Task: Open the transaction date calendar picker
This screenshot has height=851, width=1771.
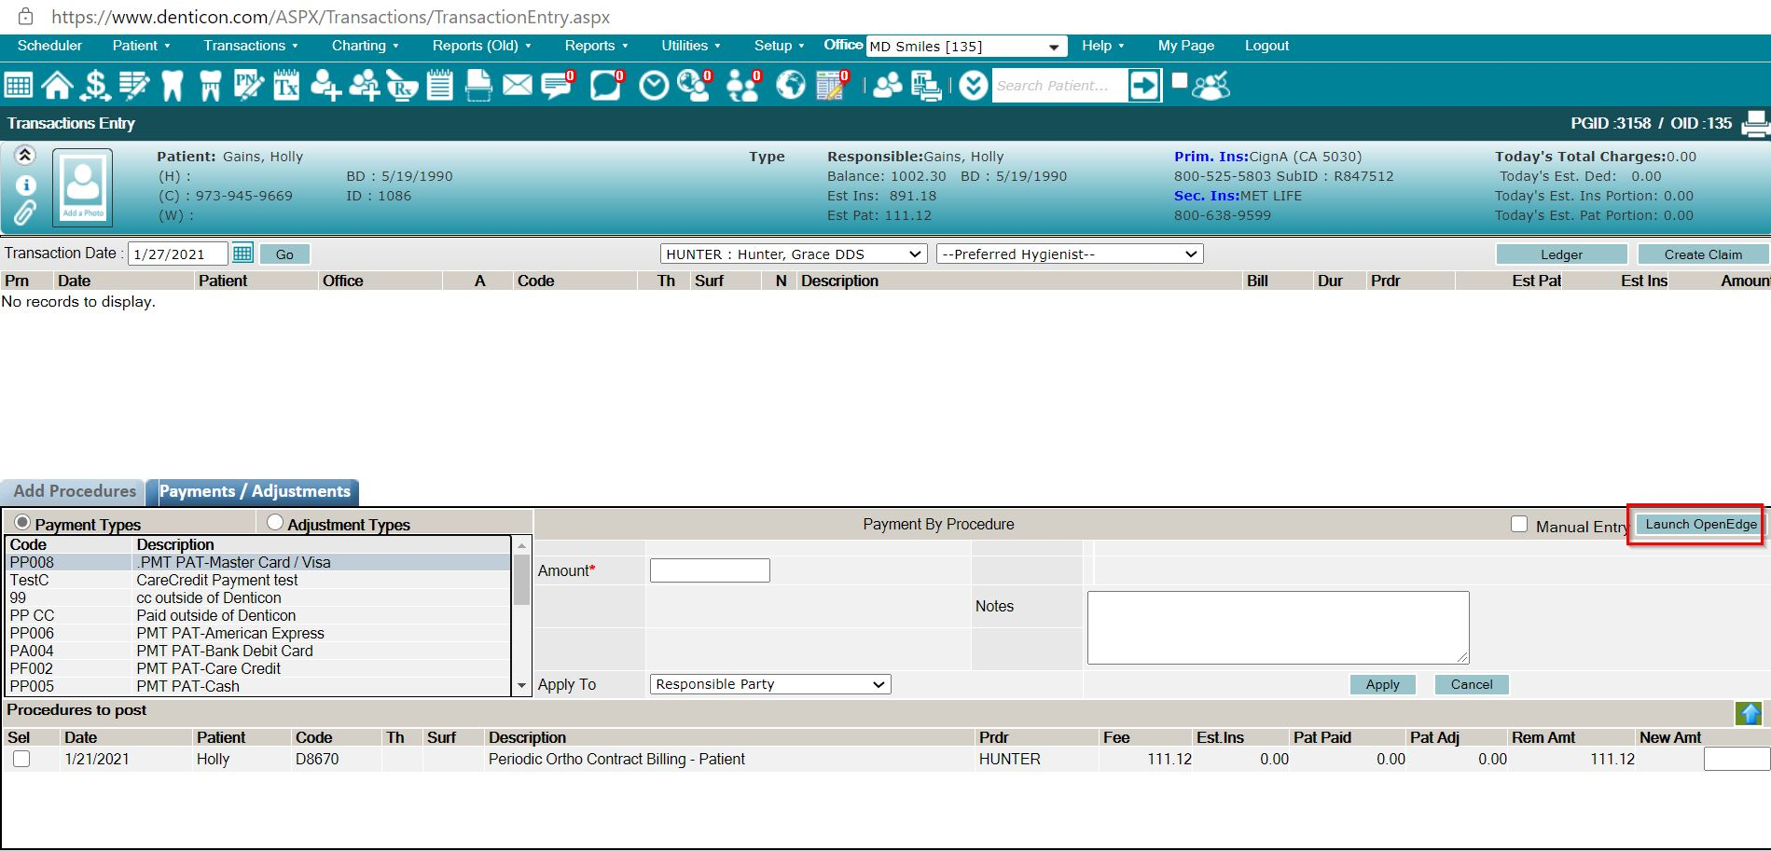Action: coord(242,253)
